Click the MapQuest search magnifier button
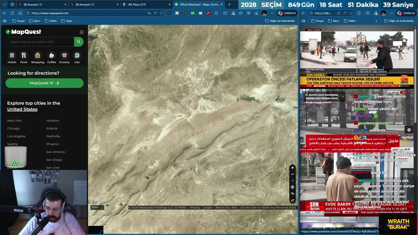 (78, 41)
